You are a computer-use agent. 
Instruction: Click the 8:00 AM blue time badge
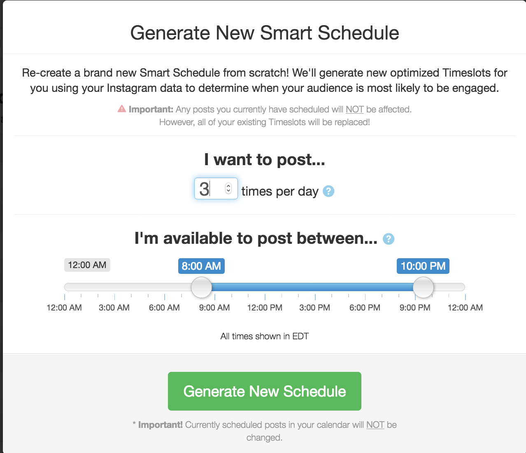[201, 266]
